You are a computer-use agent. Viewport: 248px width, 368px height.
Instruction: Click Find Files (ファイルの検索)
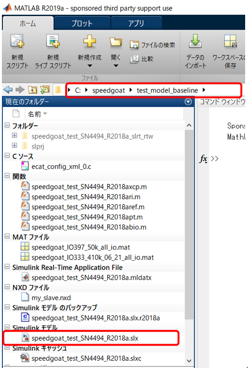click(x=152, y=45)
